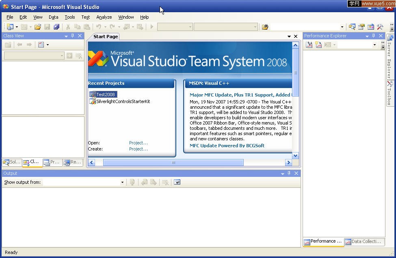Viewport: 396px width, 258px height.
Task: Click the Start Page scroll right arrow
Action: click(x=288, y=162)
